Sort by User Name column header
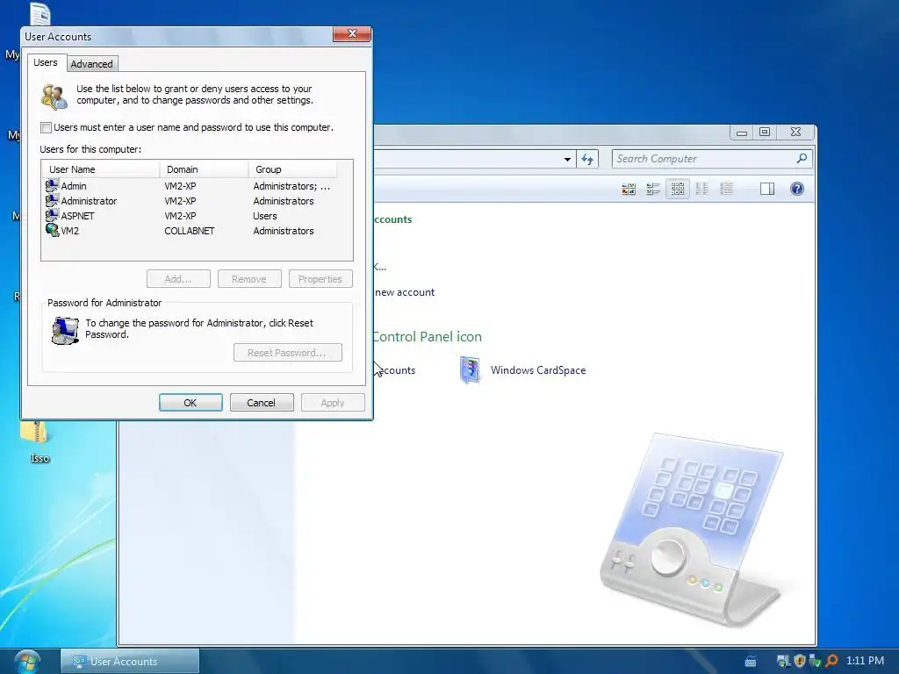The width and height of the screenshot is (899, 674). pos(101,169)
